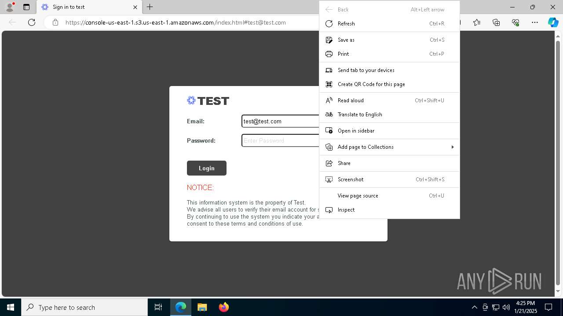Screen dimensions: 563x316
Task: Click the TEST logo on the login form
Action: click(208, 101)
